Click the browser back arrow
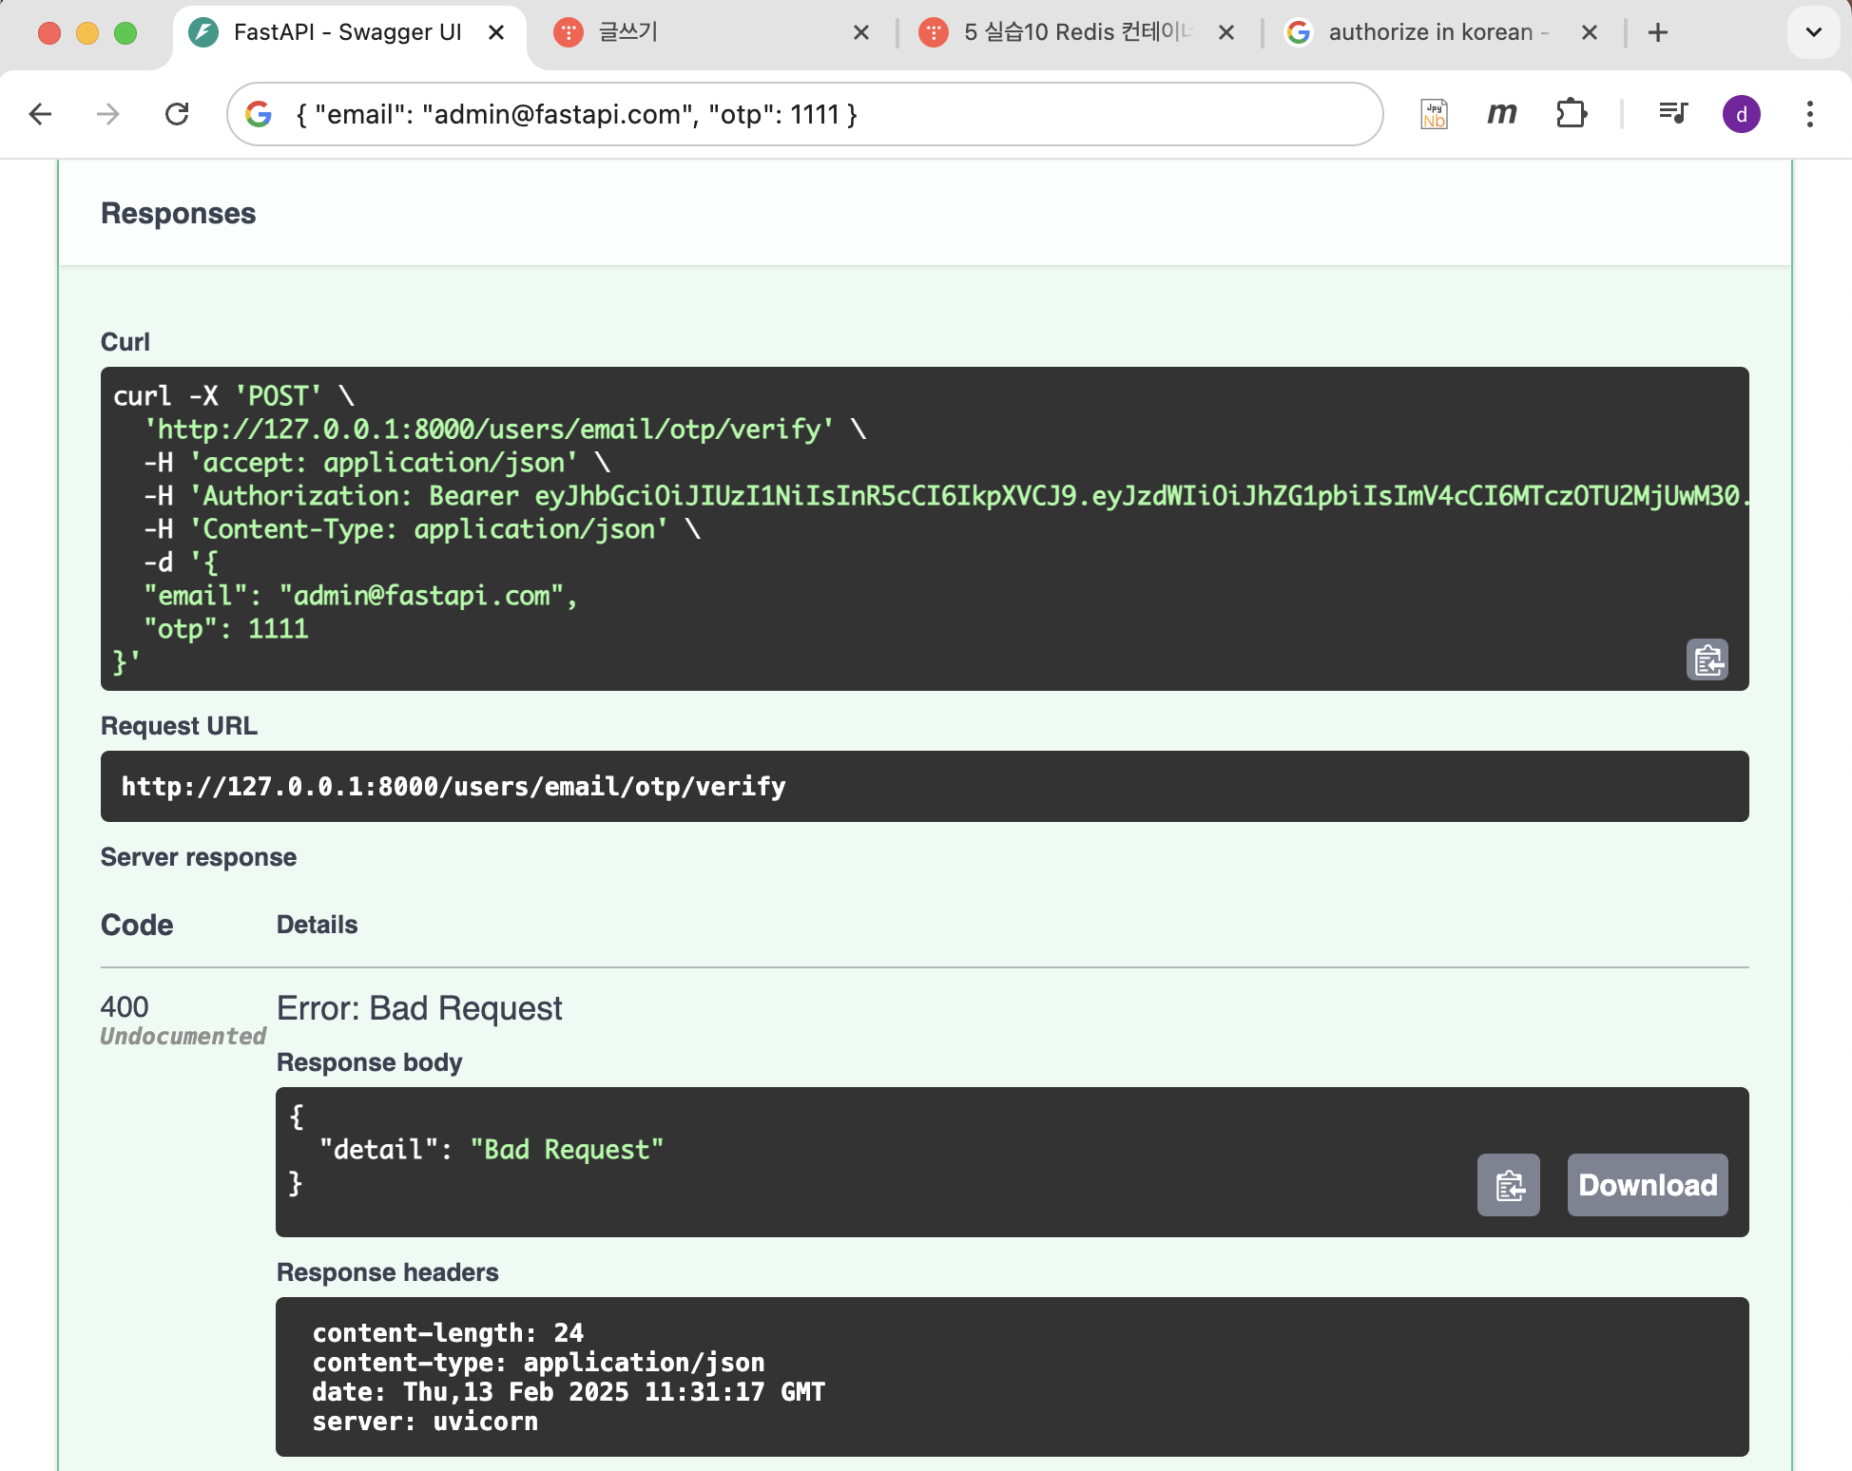The height and width of the screenshot is (1471, 1852). pyautogui.click(x=40, y=114)
